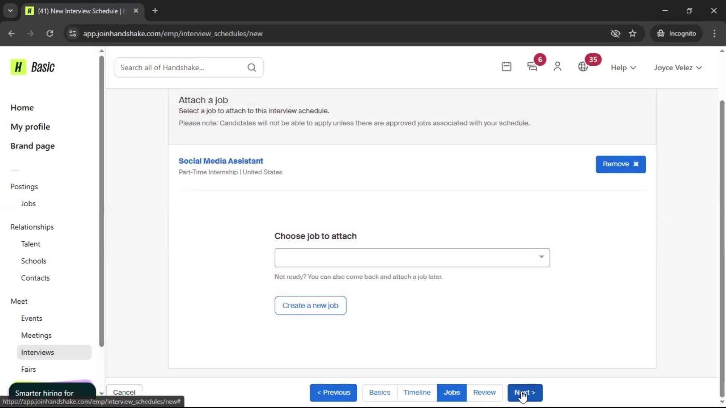Switch to the Timeline step tab

(x=417, y=393)
